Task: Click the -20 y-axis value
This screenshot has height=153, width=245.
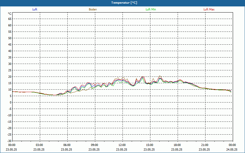Action: point(9,128)
